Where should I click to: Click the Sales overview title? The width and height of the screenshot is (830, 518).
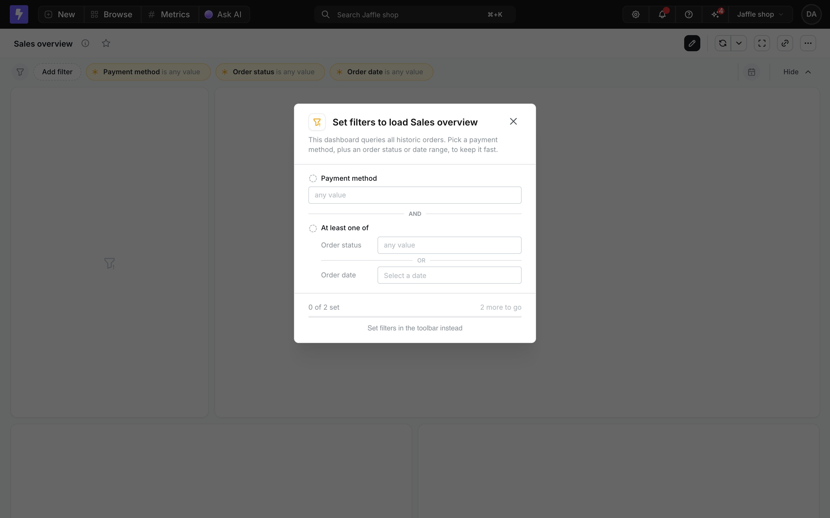coord(43,43)
